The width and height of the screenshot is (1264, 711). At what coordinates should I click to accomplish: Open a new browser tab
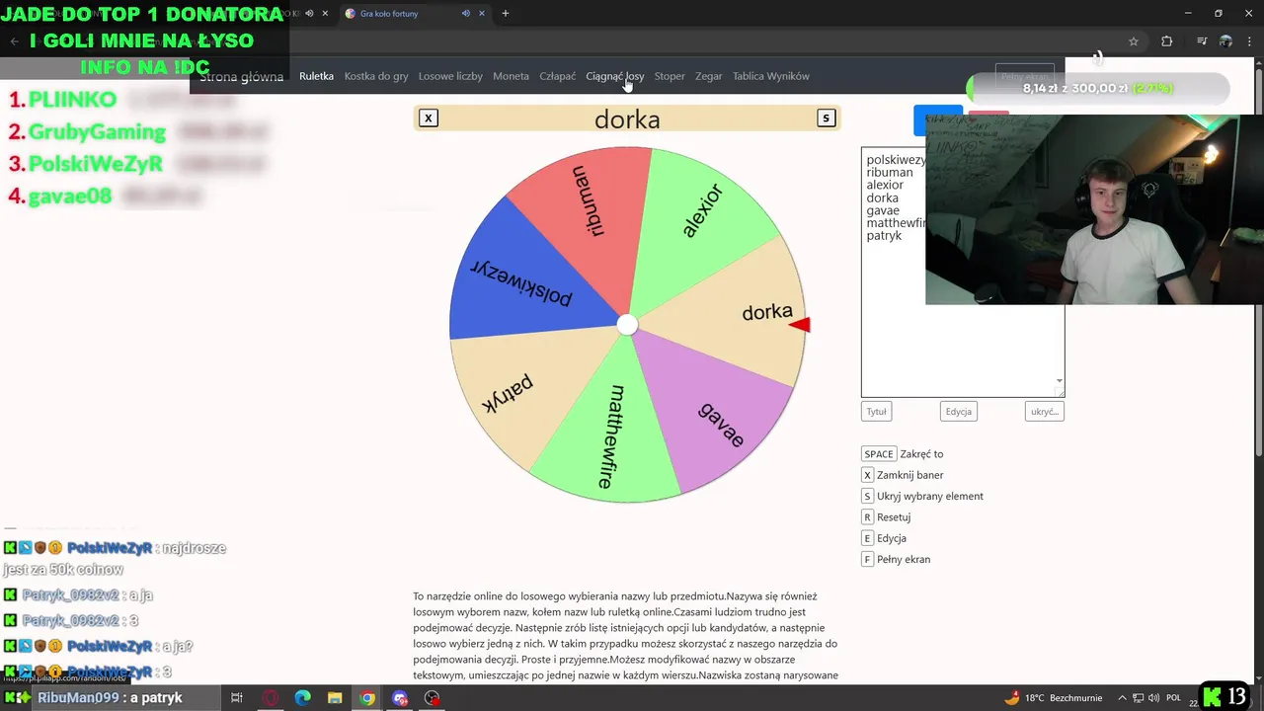click(506, 14)
